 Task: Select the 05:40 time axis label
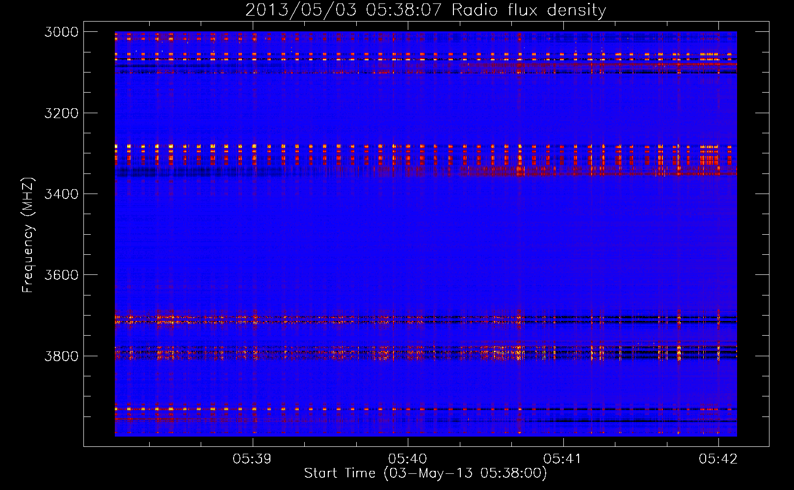click(x=408, y=459)
